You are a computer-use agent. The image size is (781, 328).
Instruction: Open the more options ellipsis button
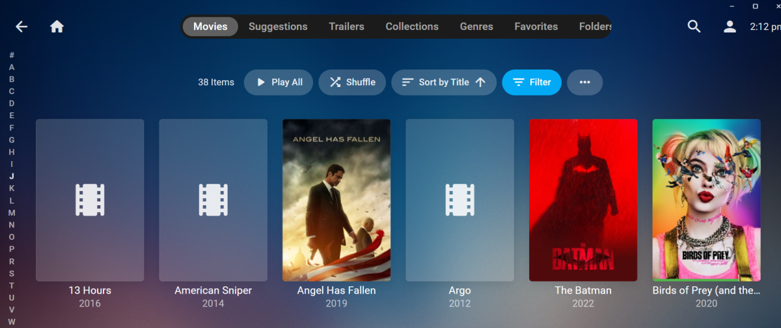tap(584, 82)
